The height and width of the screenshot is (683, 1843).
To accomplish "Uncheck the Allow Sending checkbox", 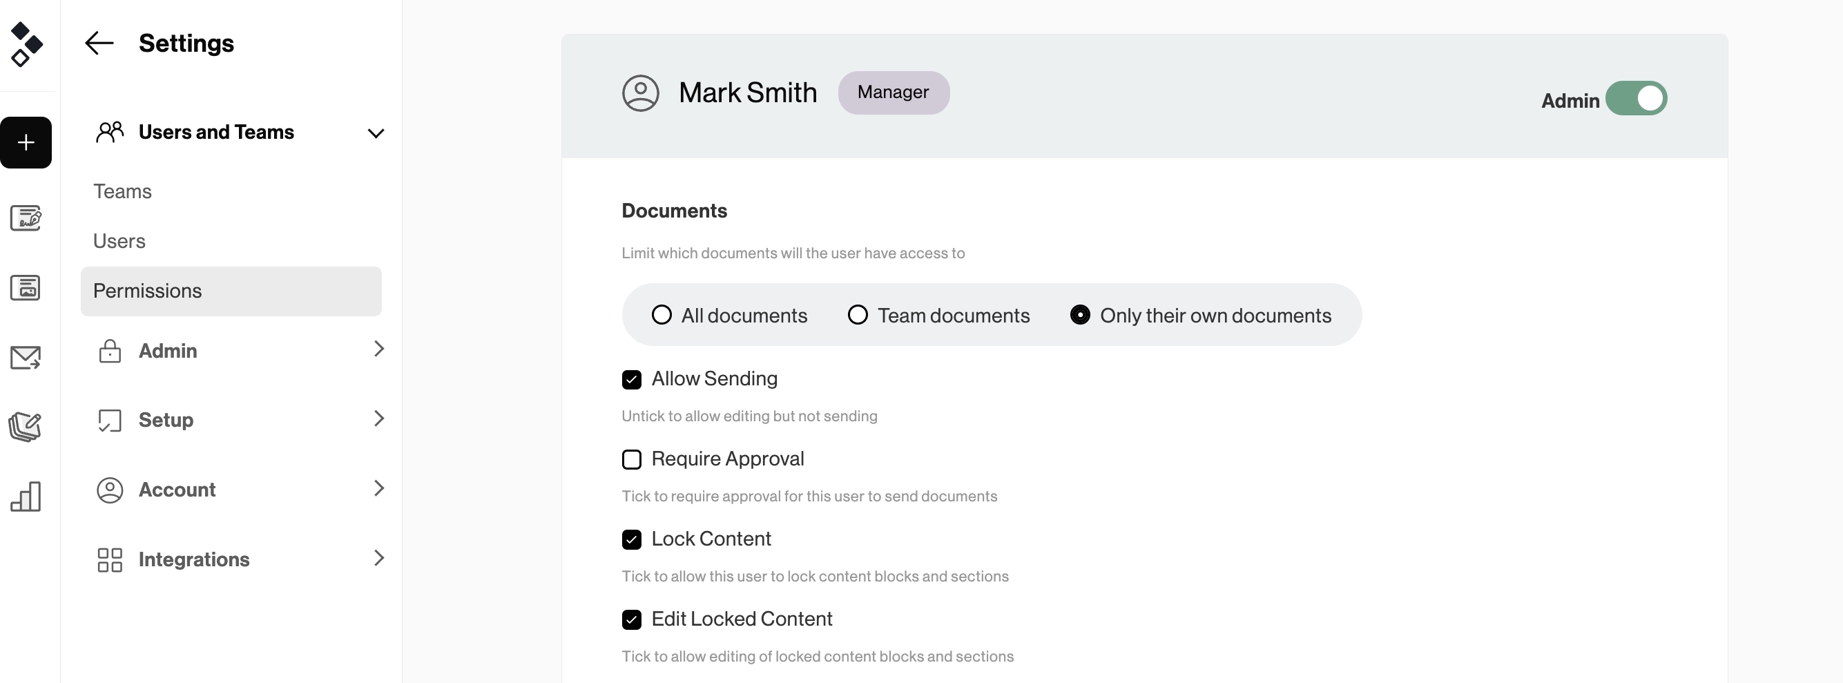I will pyautogui.click(x=632, y=380).
